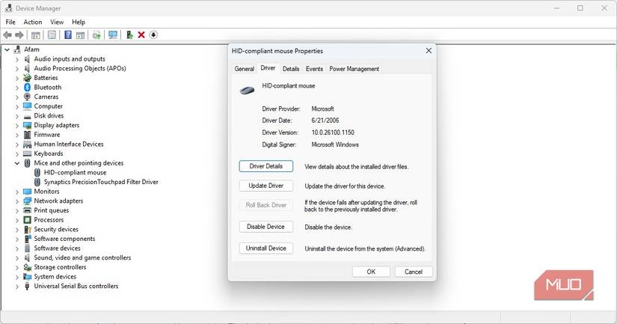Click the Display adapters category icon
This screenshot has width=617, height=324.
pos(27,125)
